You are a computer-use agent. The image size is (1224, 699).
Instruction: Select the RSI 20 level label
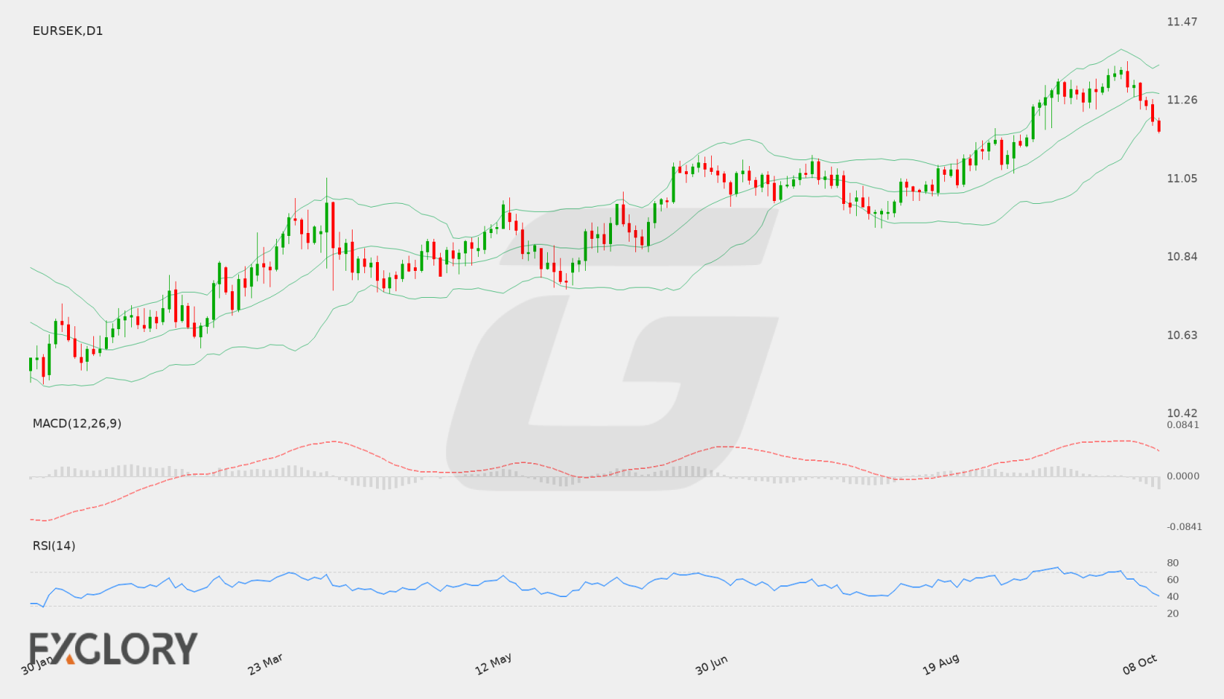click(1173, 613)
